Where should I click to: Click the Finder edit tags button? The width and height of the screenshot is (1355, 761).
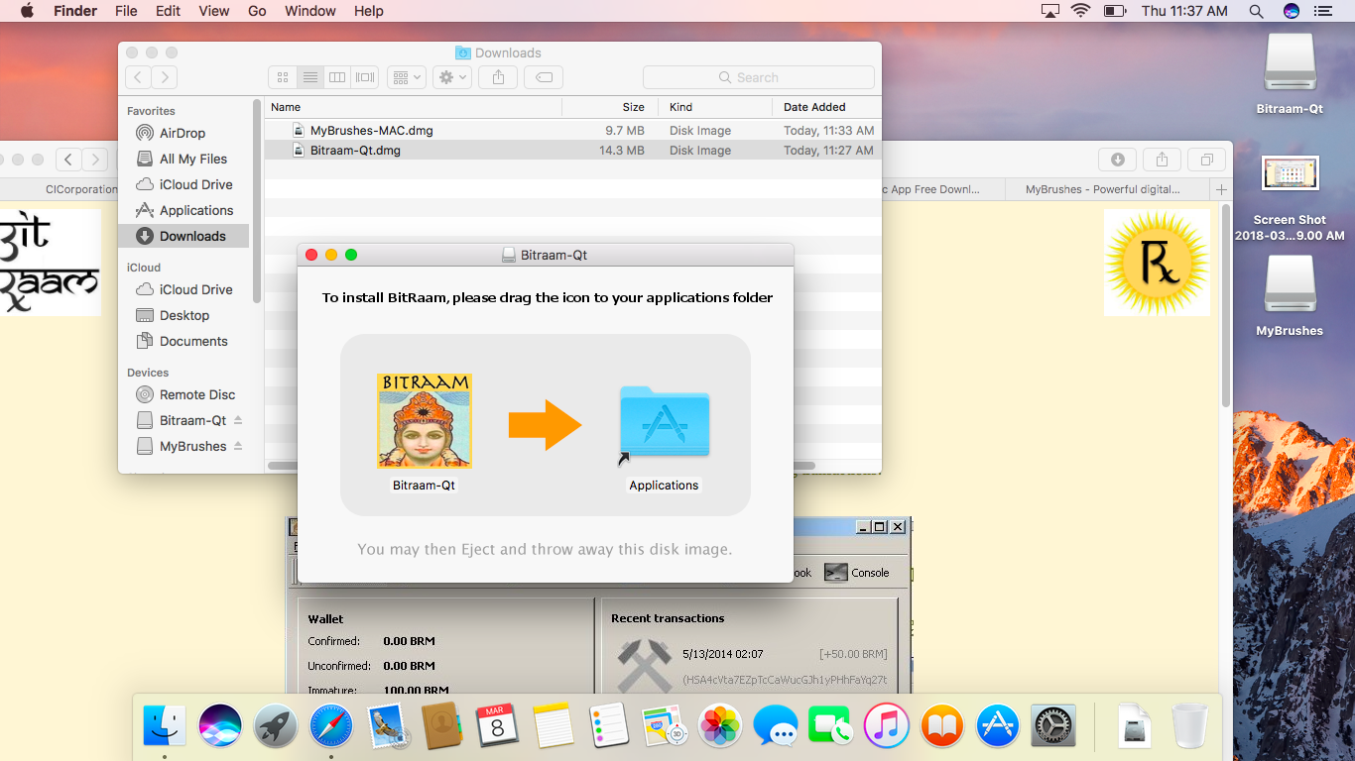click(x=544, y=77)
